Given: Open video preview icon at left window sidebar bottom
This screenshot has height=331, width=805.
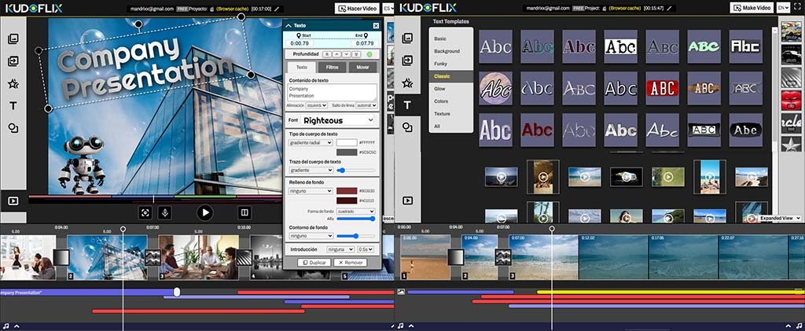Looking at the screenshot, I should pyautogui.click(x=13, y=200).
